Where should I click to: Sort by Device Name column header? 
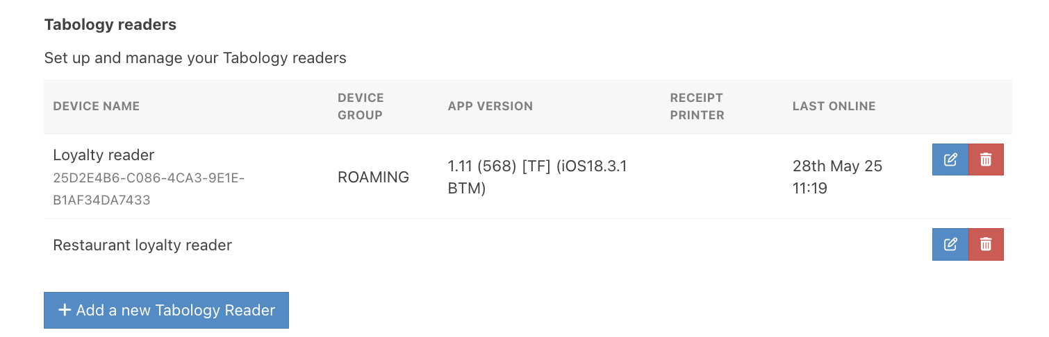[x=97, y=106]
